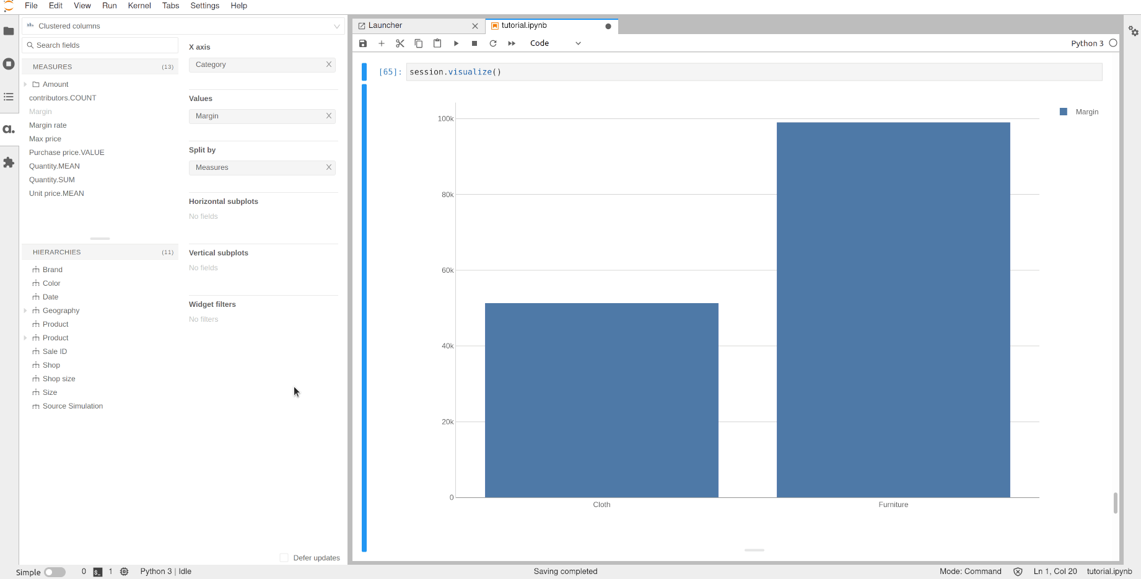The width and height of the screenshot is (1141, 579).
Task: Enable the Defer updates checkbox
Action: point(284,558)
